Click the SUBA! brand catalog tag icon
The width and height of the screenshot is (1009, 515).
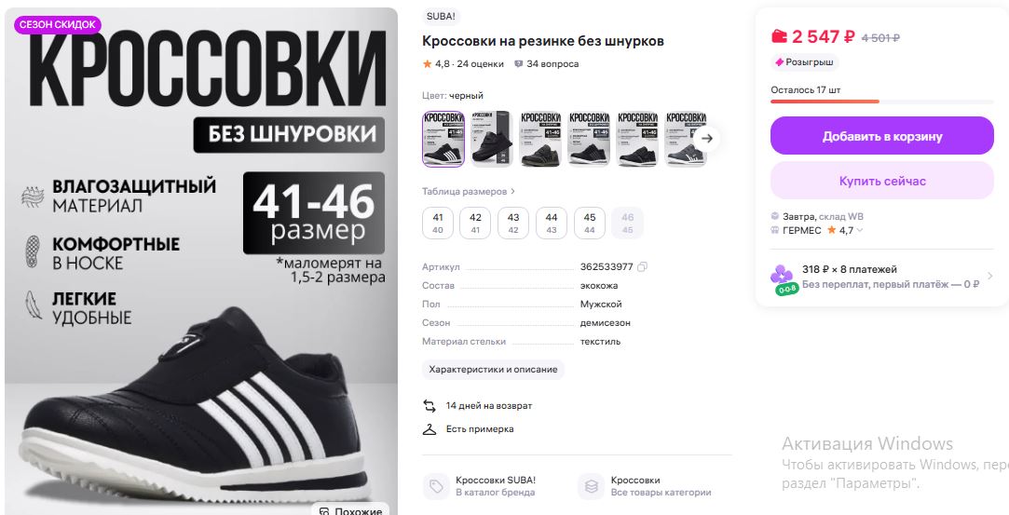pos(436,487)
